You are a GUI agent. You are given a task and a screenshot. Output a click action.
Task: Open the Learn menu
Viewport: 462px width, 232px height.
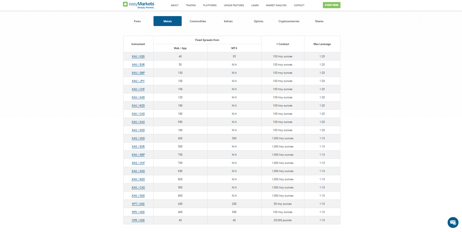(x=255, y=5)
